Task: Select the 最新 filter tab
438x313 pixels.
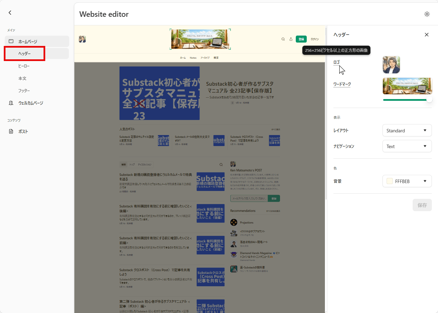Action: point(123,165)
